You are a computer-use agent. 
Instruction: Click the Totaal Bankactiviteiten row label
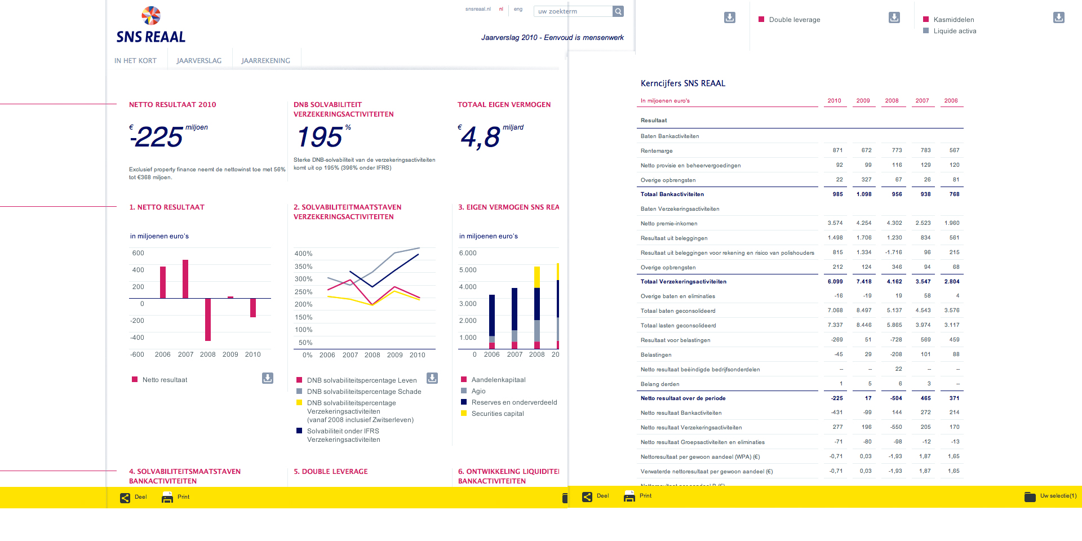672,194
